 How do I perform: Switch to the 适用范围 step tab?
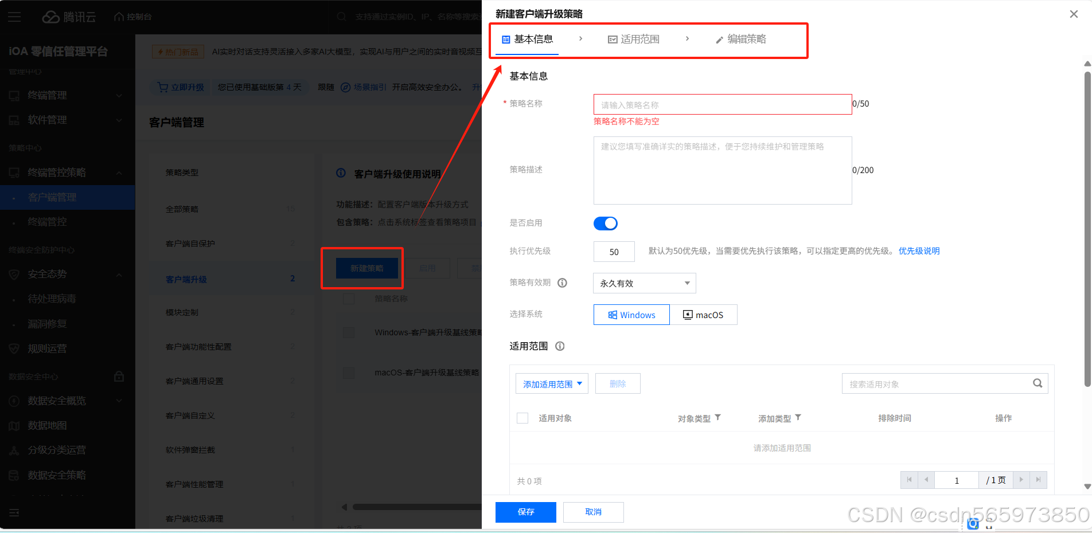pyautogui.click(x=633, y=39)
